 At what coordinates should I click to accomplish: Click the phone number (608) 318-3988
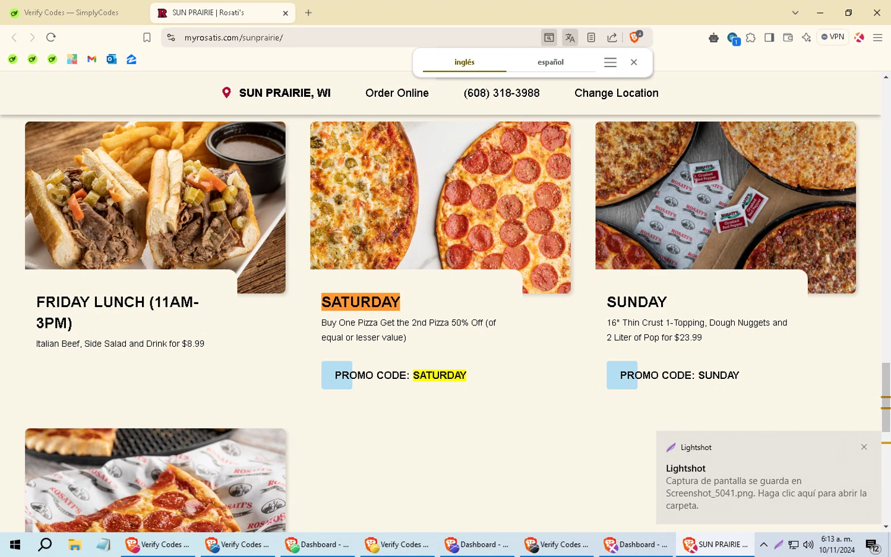click(501, 93)
